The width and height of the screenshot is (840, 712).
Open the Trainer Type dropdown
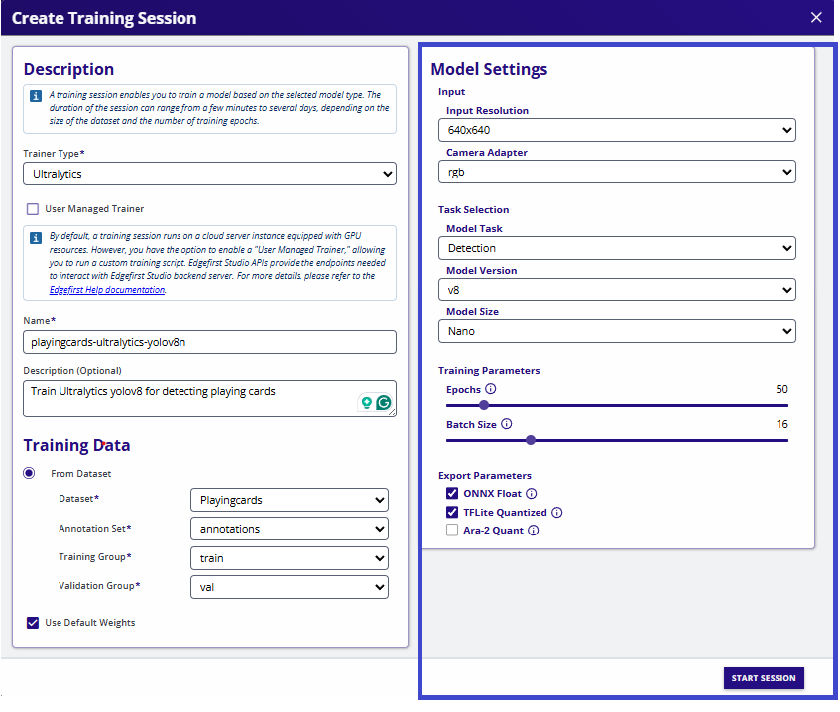(209, 173)
